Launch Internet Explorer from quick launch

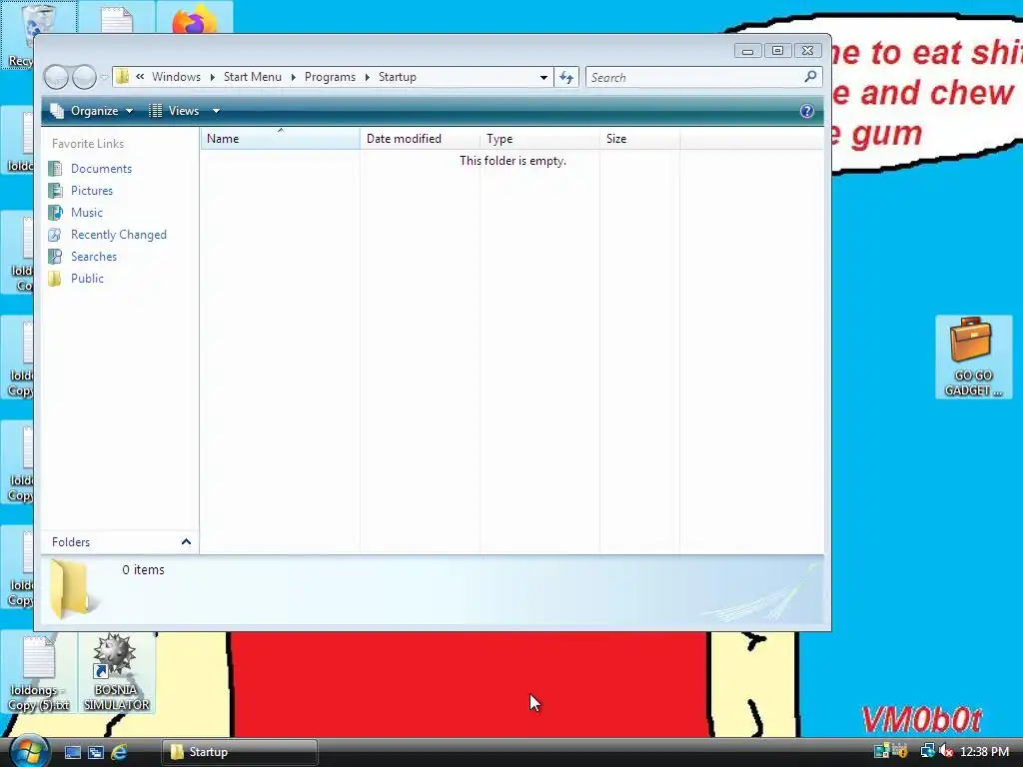(x=120, y=752)
